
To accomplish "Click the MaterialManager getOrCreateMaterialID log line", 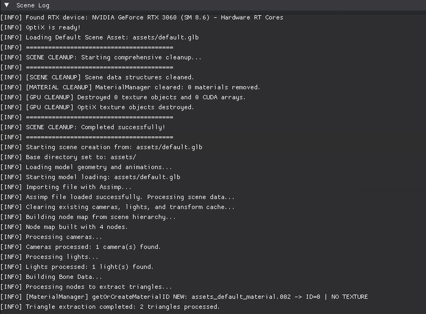I will pos(197,297).
